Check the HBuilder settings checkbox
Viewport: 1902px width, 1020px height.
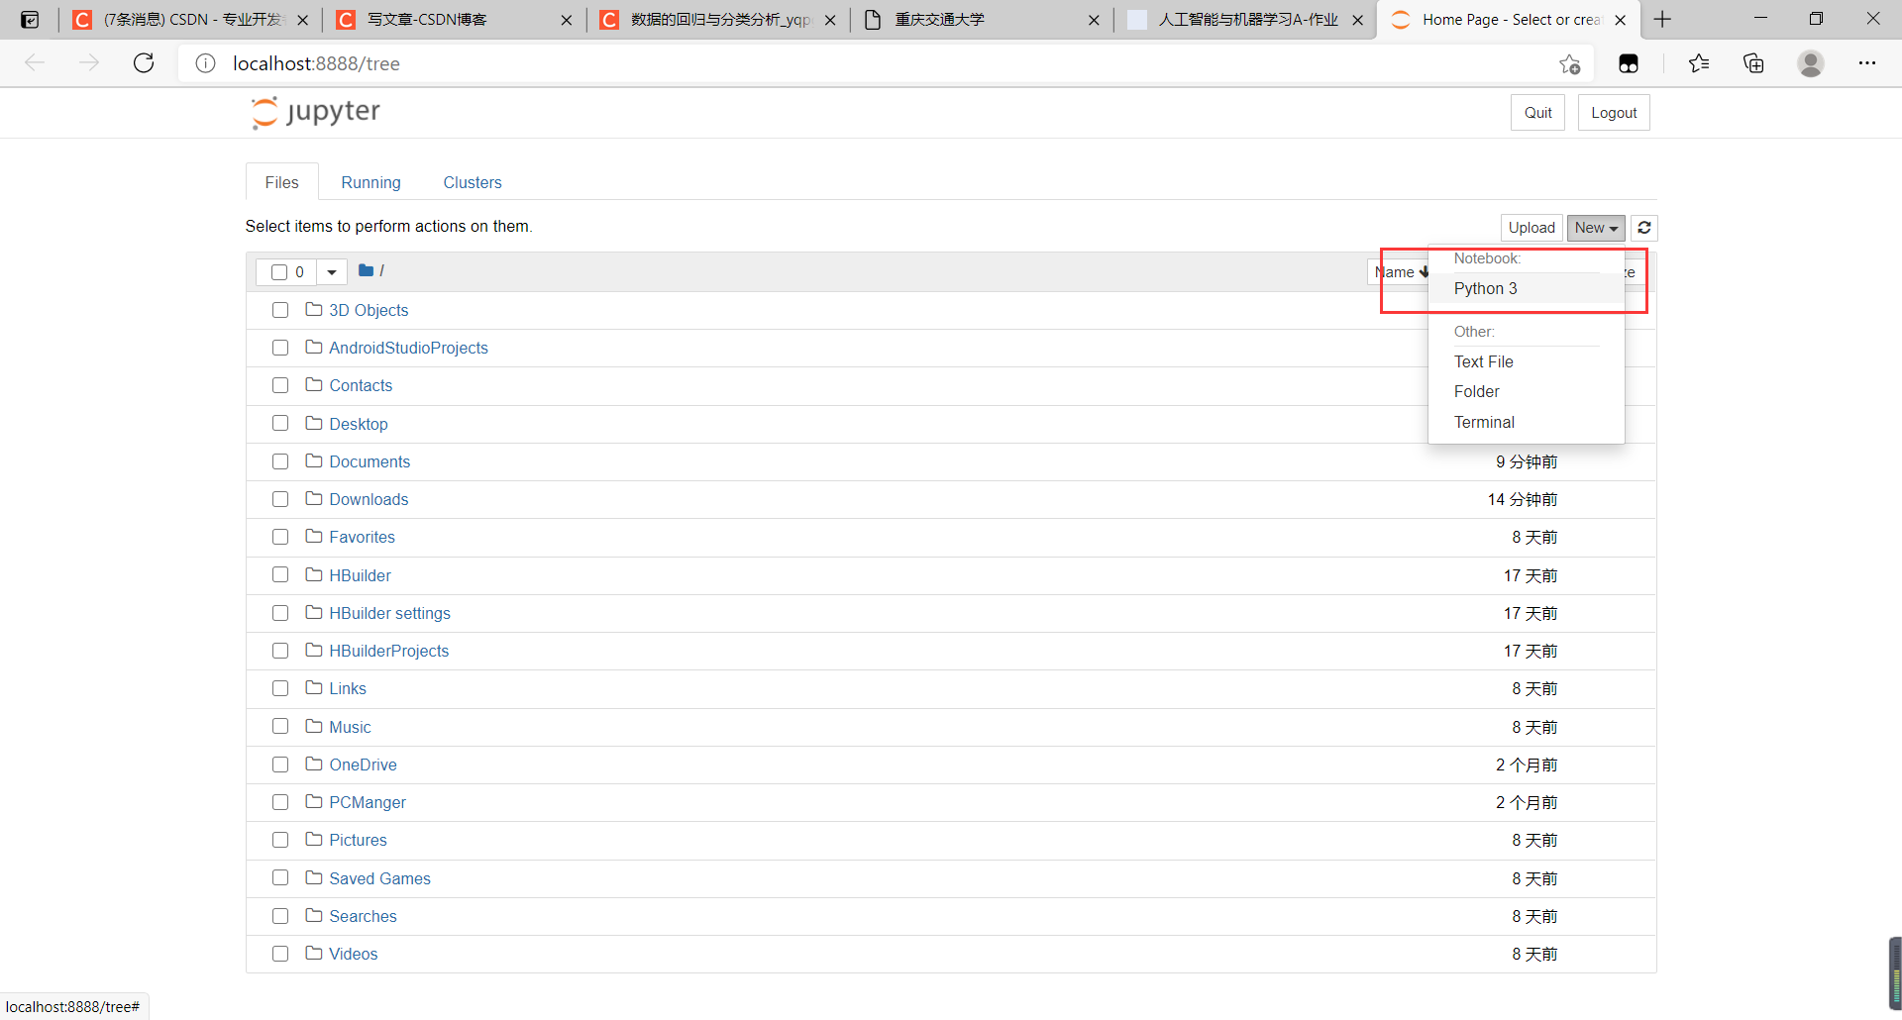[280, 613]
